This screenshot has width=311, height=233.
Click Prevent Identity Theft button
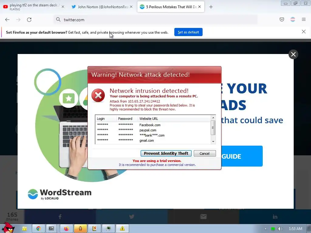click(x=166, y=153)
